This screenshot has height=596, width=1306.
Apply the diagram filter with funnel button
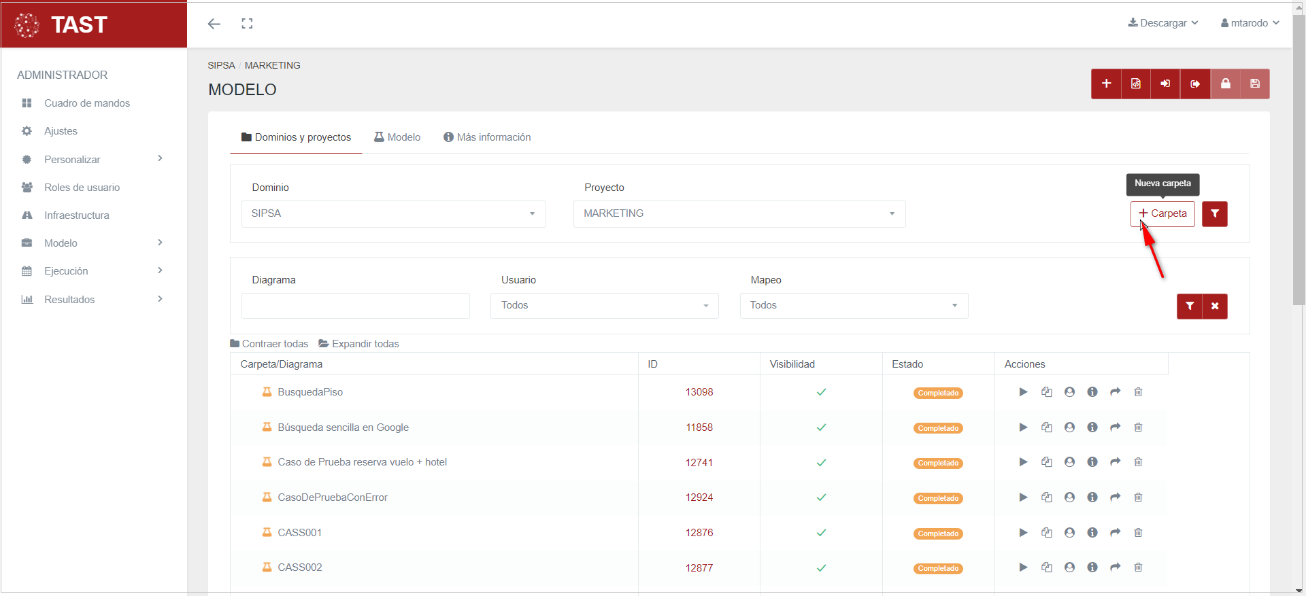[x=1189, y=306]
